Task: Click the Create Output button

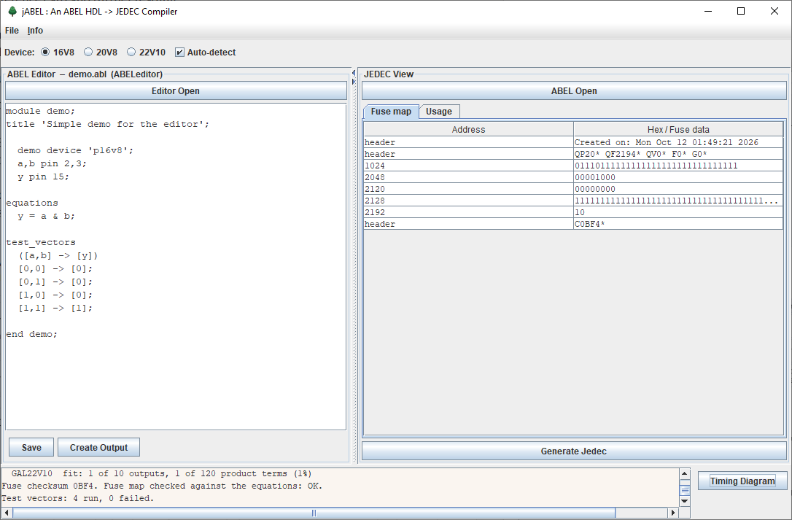Action: (x=98, y=447)
